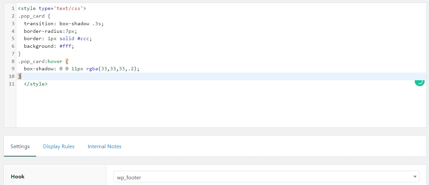Click the .pop_card { selector line
429x185 pixels.
pyautogui.click(x=34, y=16)
